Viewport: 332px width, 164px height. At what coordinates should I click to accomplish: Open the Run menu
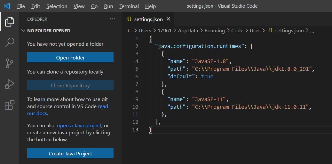point(108,6)
